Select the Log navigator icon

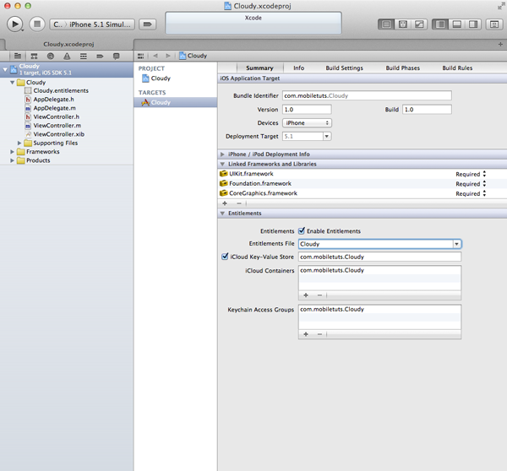[117, 57]
